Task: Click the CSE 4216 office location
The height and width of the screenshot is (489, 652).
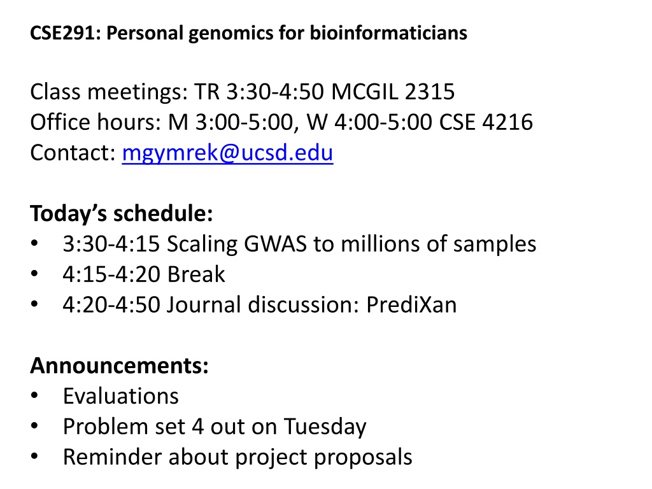Action: 486,122
